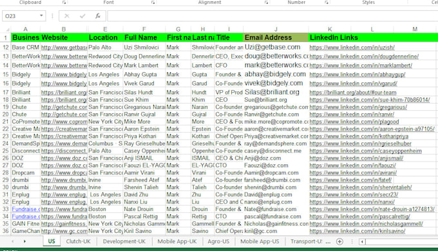
Task: Open the brilliant.org about our-team link
Action: (353, 93)
